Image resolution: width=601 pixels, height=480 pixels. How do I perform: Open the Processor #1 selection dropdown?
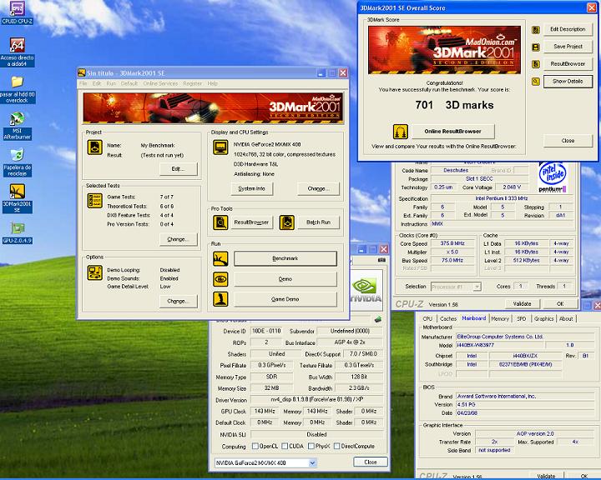click(477, 287)
